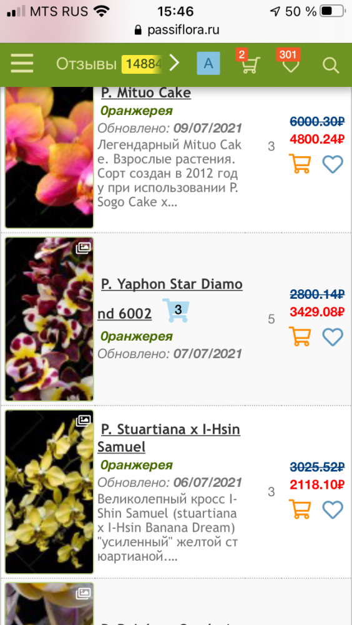Screen dimensions: 352x625
Task: Favorite P. Yaphon Star Diamond with heart
Action: tap(333, 336)
